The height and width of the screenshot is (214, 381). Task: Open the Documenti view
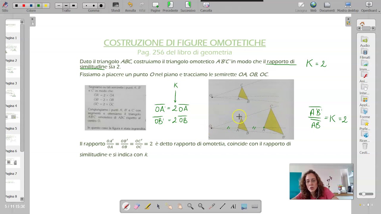coord(327,7)
